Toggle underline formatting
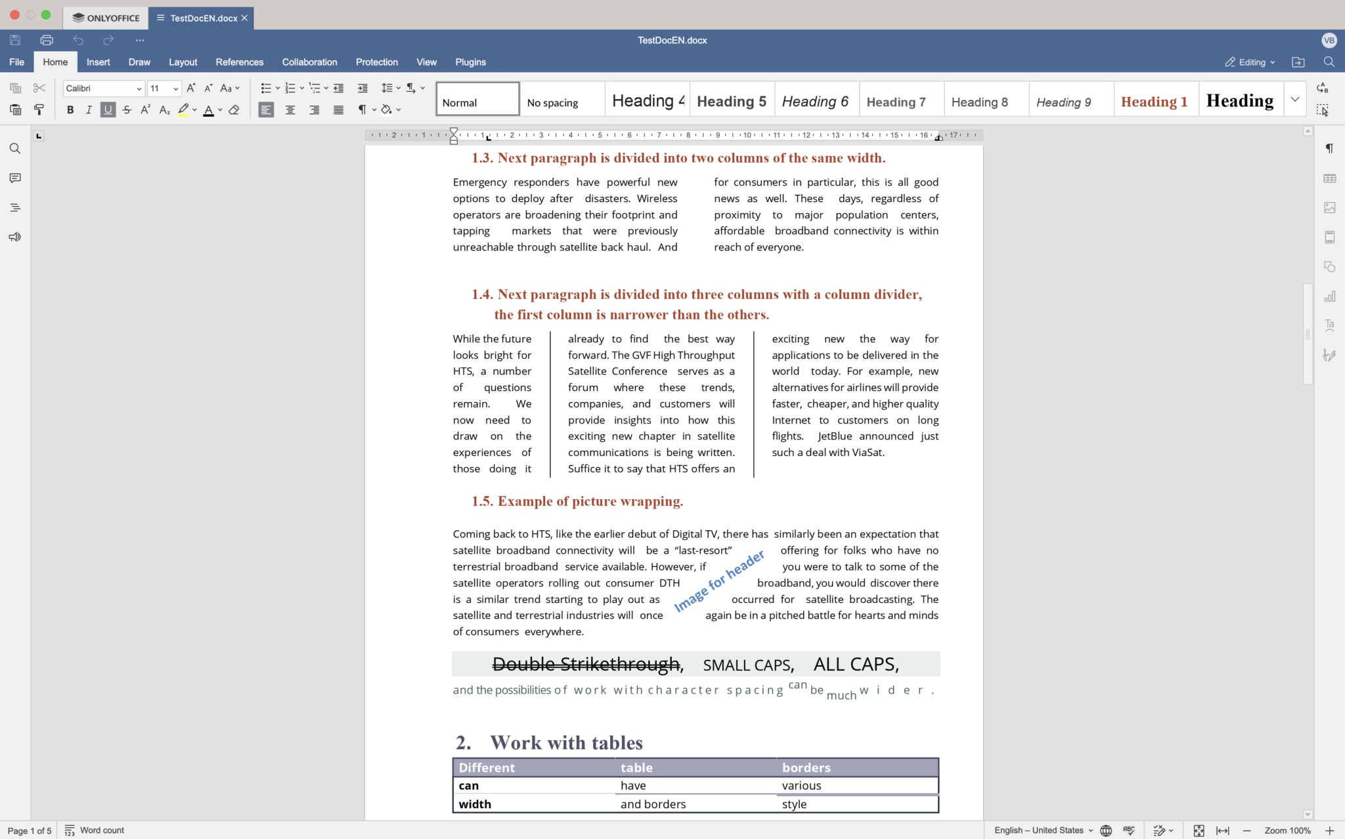 (108, 110)
